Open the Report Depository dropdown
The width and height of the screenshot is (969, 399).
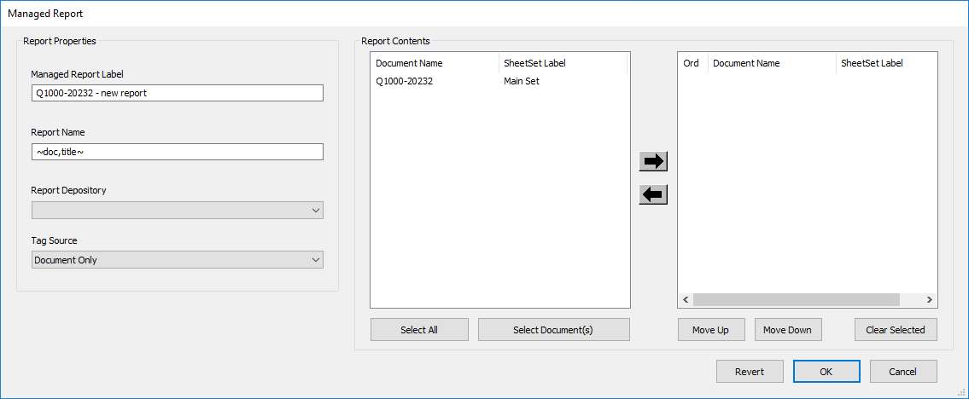click(178, 210)
